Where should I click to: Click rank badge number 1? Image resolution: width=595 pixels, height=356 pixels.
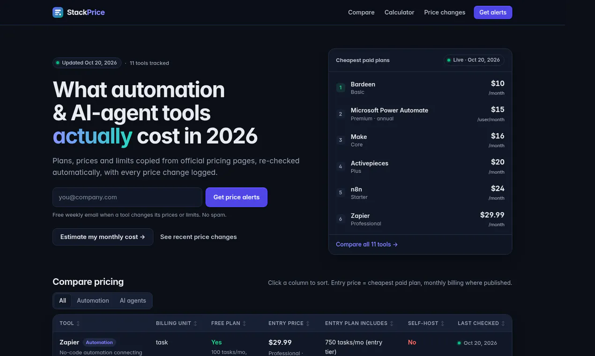click(x=341, y=88)
